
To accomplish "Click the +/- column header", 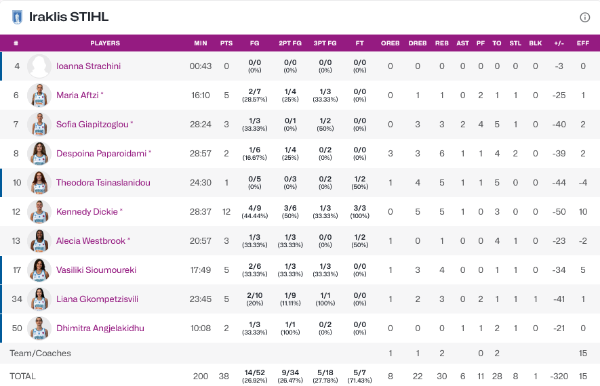I will (x=559, y=43).
